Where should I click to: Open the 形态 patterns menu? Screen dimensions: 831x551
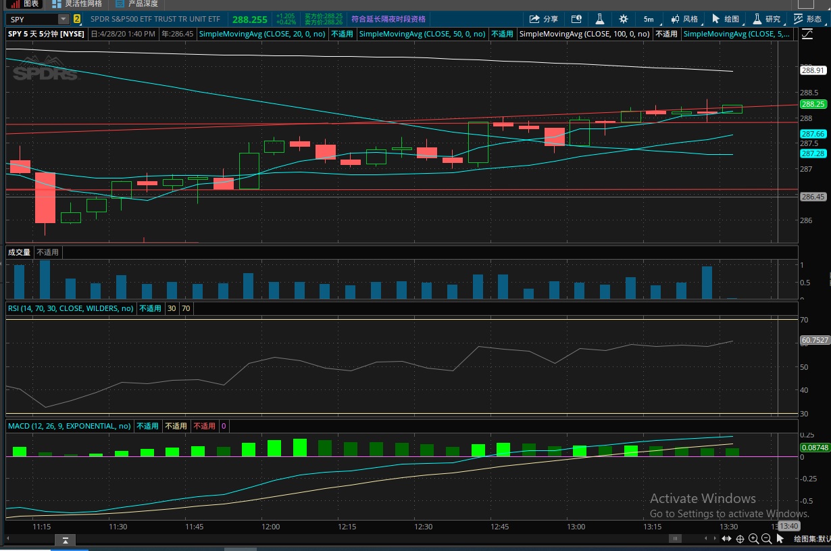tap(807, 19)
